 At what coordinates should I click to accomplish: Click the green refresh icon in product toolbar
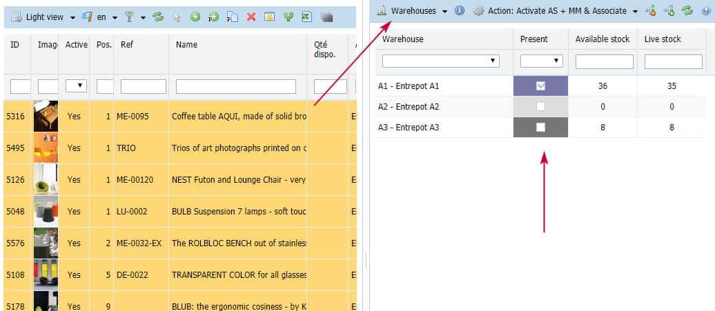pos(159,17)
